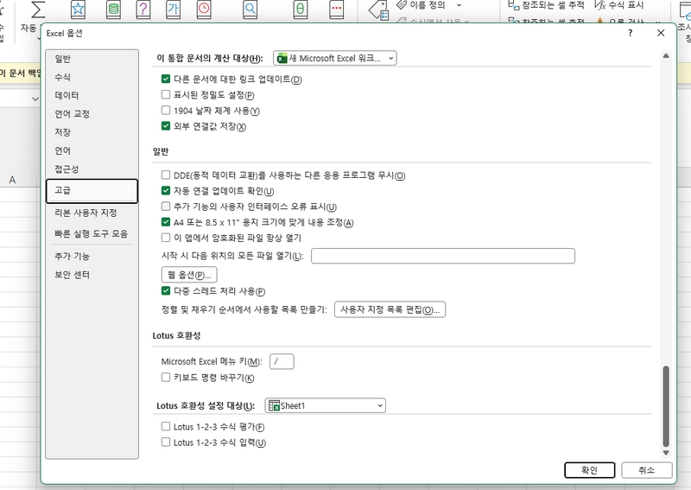The height and width of the screenshot is (490, 691).
Task: Open Date & Time clock book icon
Action: click(x=204, y=10)
